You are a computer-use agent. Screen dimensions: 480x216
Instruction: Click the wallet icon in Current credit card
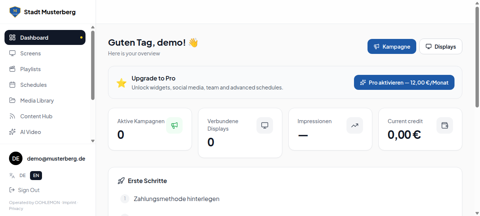coord(445,125)
